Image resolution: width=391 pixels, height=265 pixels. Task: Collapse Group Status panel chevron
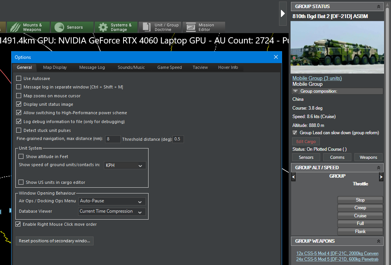point(379,7)
